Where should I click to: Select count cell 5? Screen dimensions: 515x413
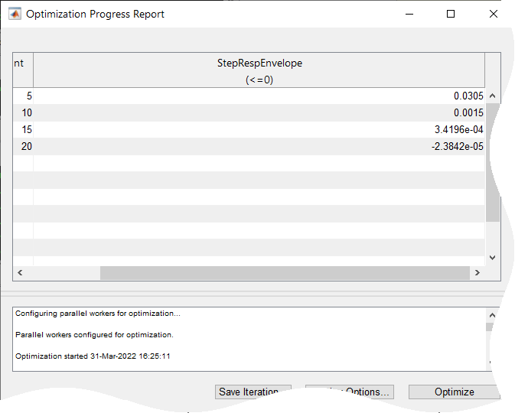pyautogui.click(x=23, y=96)
